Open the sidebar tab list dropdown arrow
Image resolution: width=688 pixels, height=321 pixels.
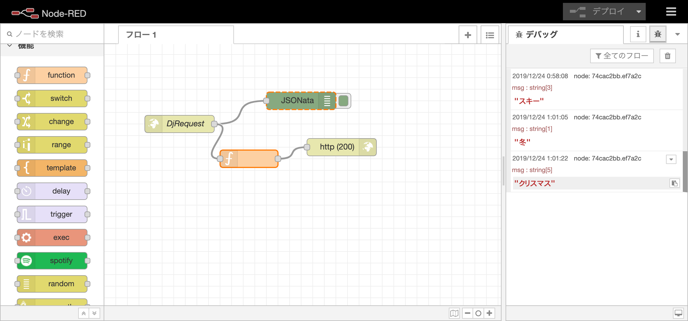677,34
